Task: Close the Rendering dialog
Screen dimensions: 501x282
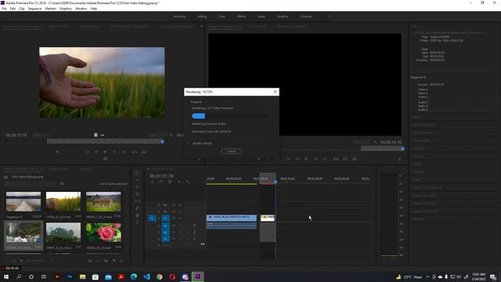Action: pos(275,92)
